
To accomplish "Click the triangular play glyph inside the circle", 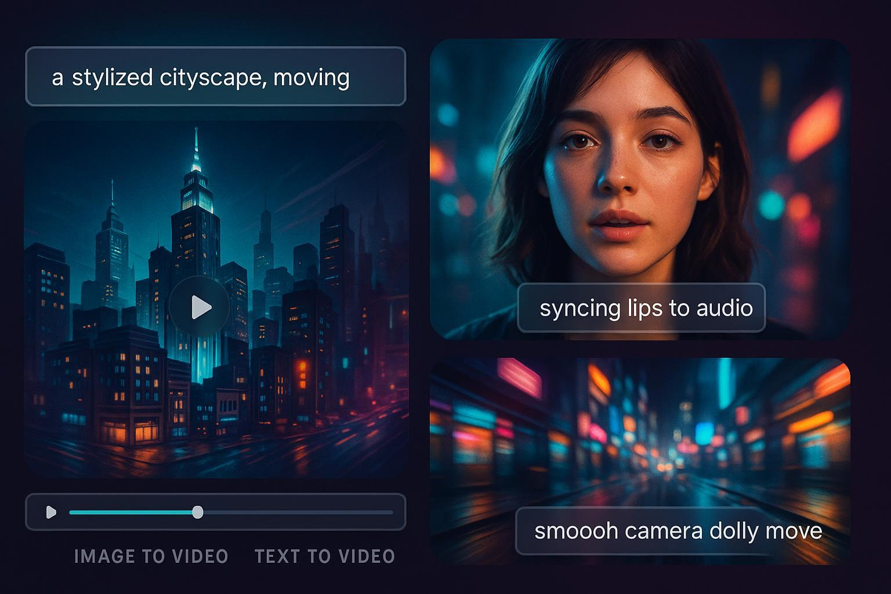I will 201,306.
